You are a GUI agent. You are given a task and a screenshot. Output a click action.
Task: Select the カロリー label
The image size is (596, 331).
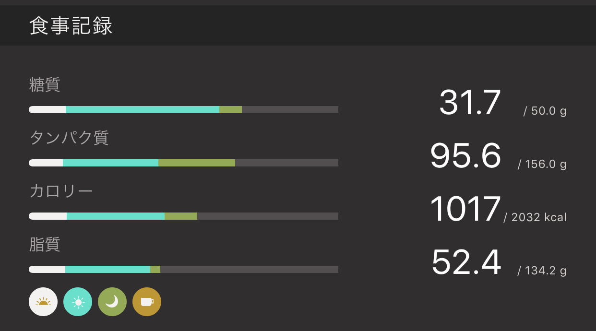[61, 191]
